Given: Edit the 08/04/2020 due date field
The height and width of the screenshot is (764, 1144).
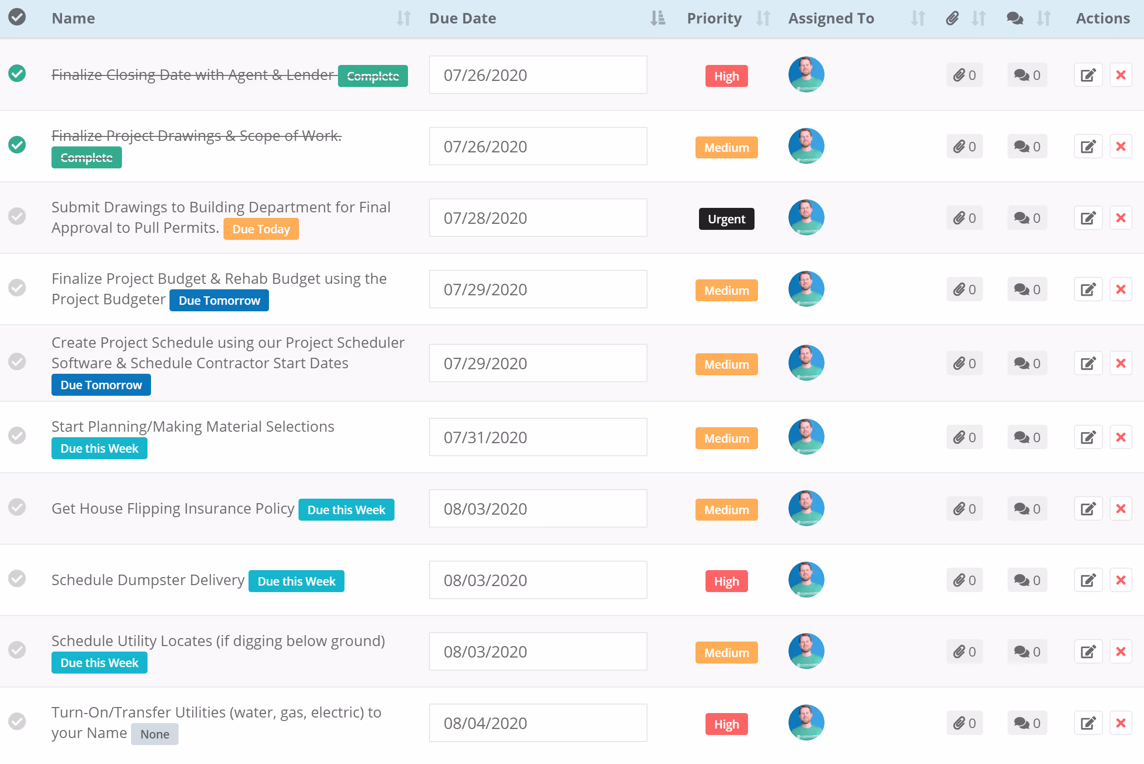Looking at the screenshot, I should point(538,723).
